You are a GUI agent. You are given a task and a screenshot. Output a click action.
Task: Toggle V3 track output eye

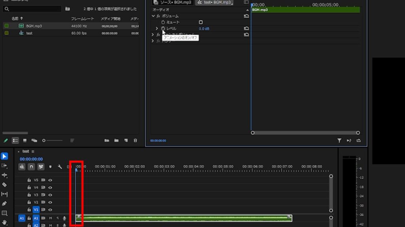tap(50, 195)
